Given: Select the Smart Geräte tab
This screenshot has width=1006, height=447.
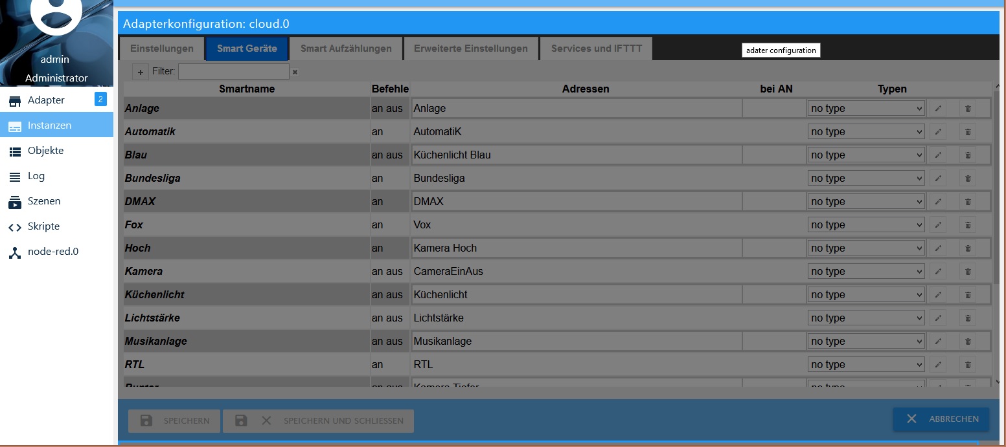Looking at the screenshot, I should pyautogui.click(x=247, y=49).
